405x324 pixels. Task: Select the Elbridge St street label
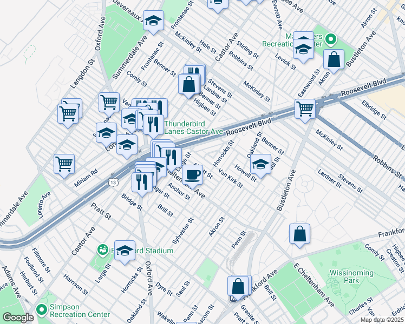[x=374, y=110]
